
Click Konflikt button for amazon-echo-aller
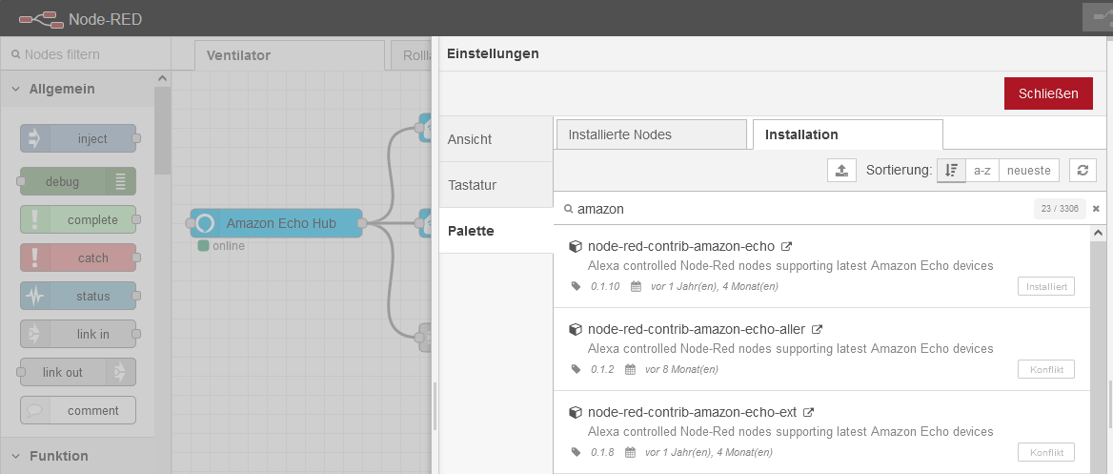pyautogui.click(x=1046, y=369)
